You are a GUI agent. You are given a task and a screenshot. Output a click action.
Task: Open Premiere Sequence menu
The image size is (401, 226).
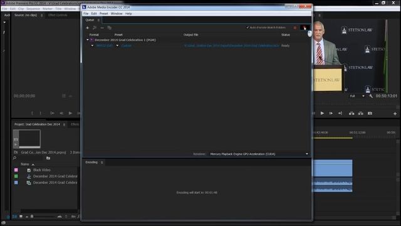pyautogui.click(x=33, y=9)
